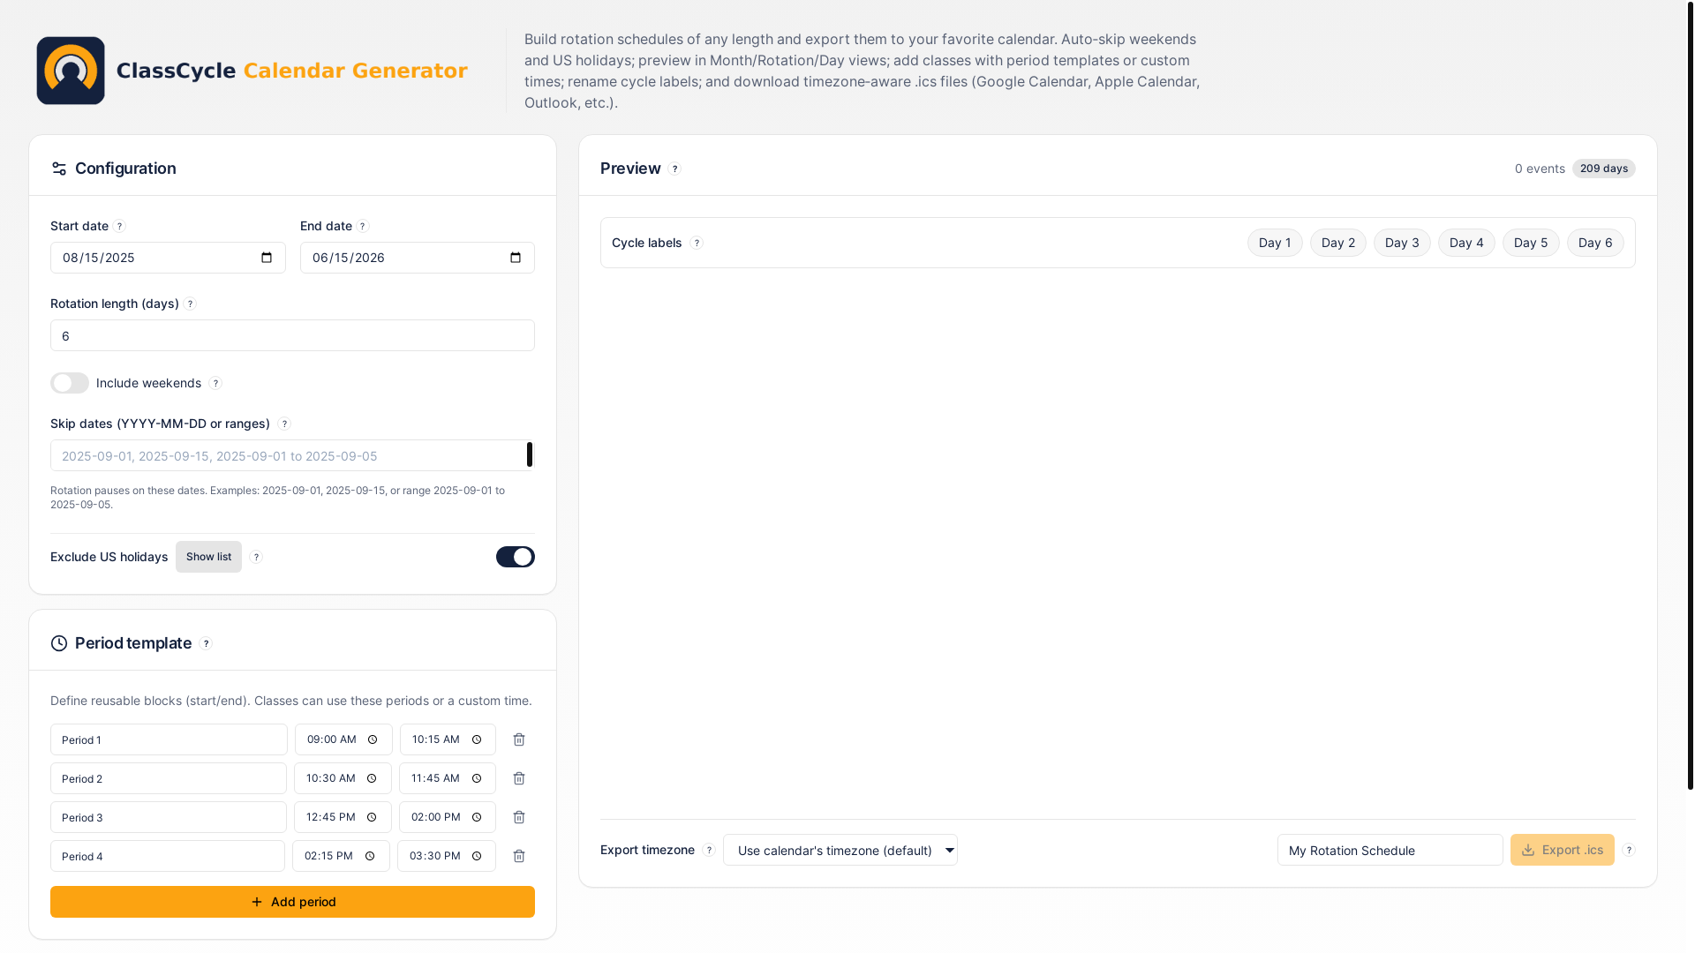Viewport: 1695px width, 953px height.
Task: Click the Skip dates field scrollbar handle
Action: coord(530,454)
